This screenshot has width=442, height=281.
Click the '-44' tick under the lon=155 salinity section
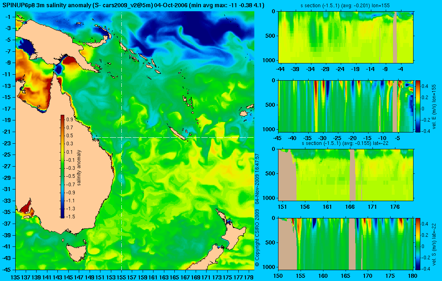coord(280,69)
